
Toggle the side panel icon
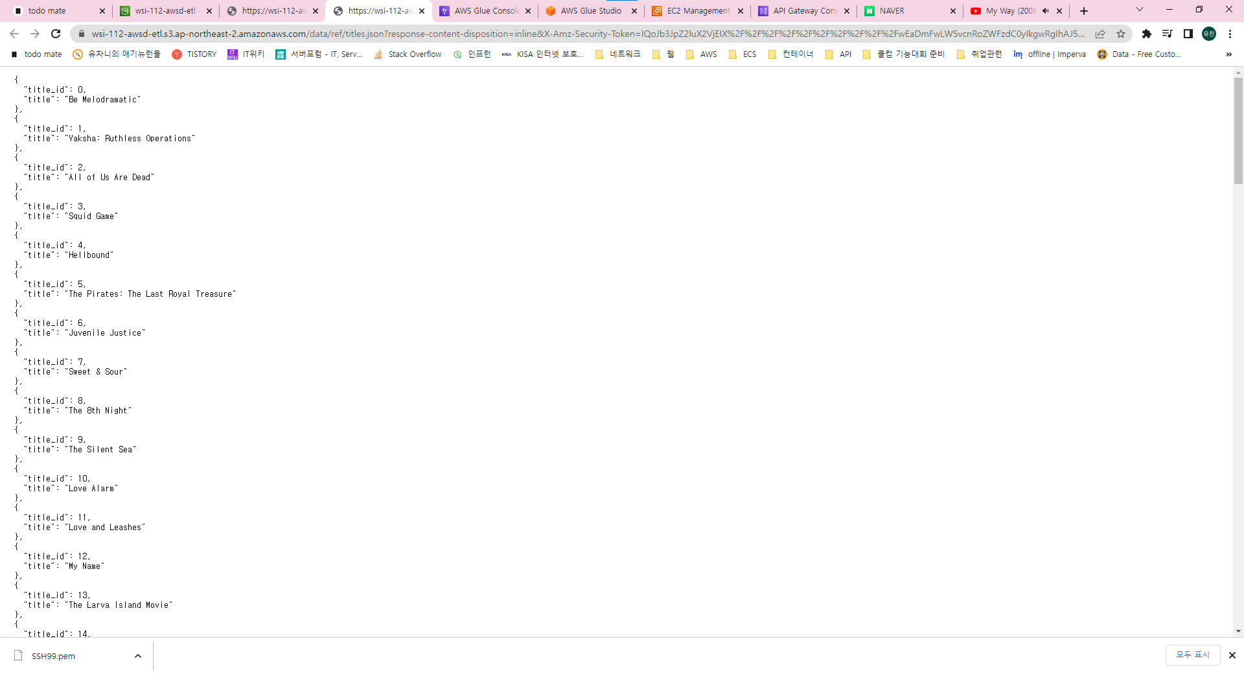1188,34
